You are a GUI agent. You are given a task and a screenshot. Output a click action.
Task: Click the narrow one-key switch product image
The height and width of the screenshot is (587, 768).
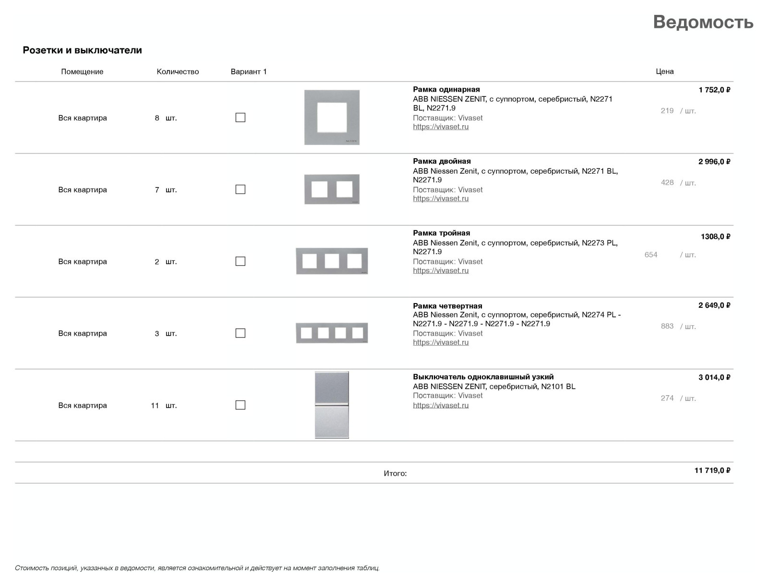click(332, 405)
